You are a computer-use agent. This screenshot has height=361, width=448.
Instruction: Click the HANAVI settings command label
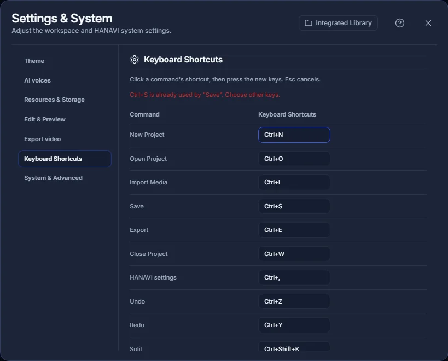[153, 278]
